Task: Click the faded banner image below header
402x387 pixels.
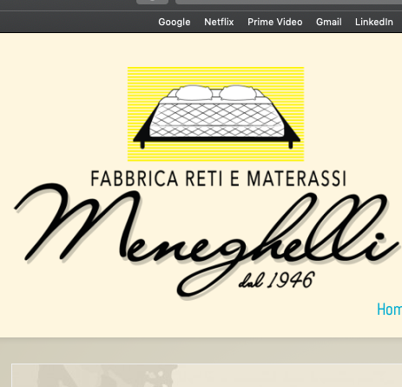Action: pyautogui.click(x=207, y=375)
